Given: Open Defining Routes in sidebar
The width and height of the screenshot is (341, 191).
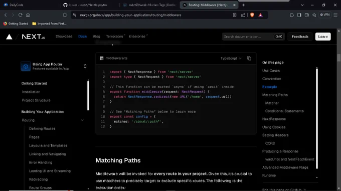Looking at the screenshot, I should (x=42, y=129).
